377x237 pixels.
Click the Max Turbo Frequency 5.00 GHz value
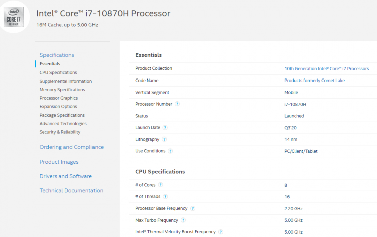pos(293,220)
